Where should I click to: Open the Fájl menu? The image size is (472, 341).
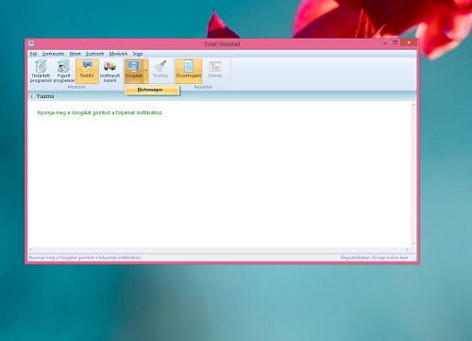[33, 54]
